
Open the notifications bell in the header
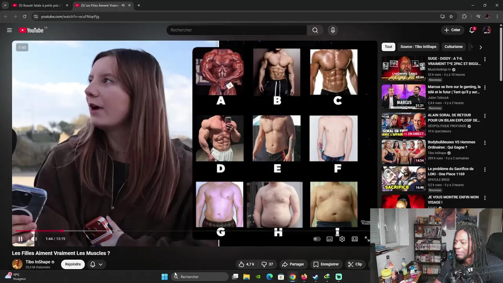pyautogui.click(x=472, y=30)
